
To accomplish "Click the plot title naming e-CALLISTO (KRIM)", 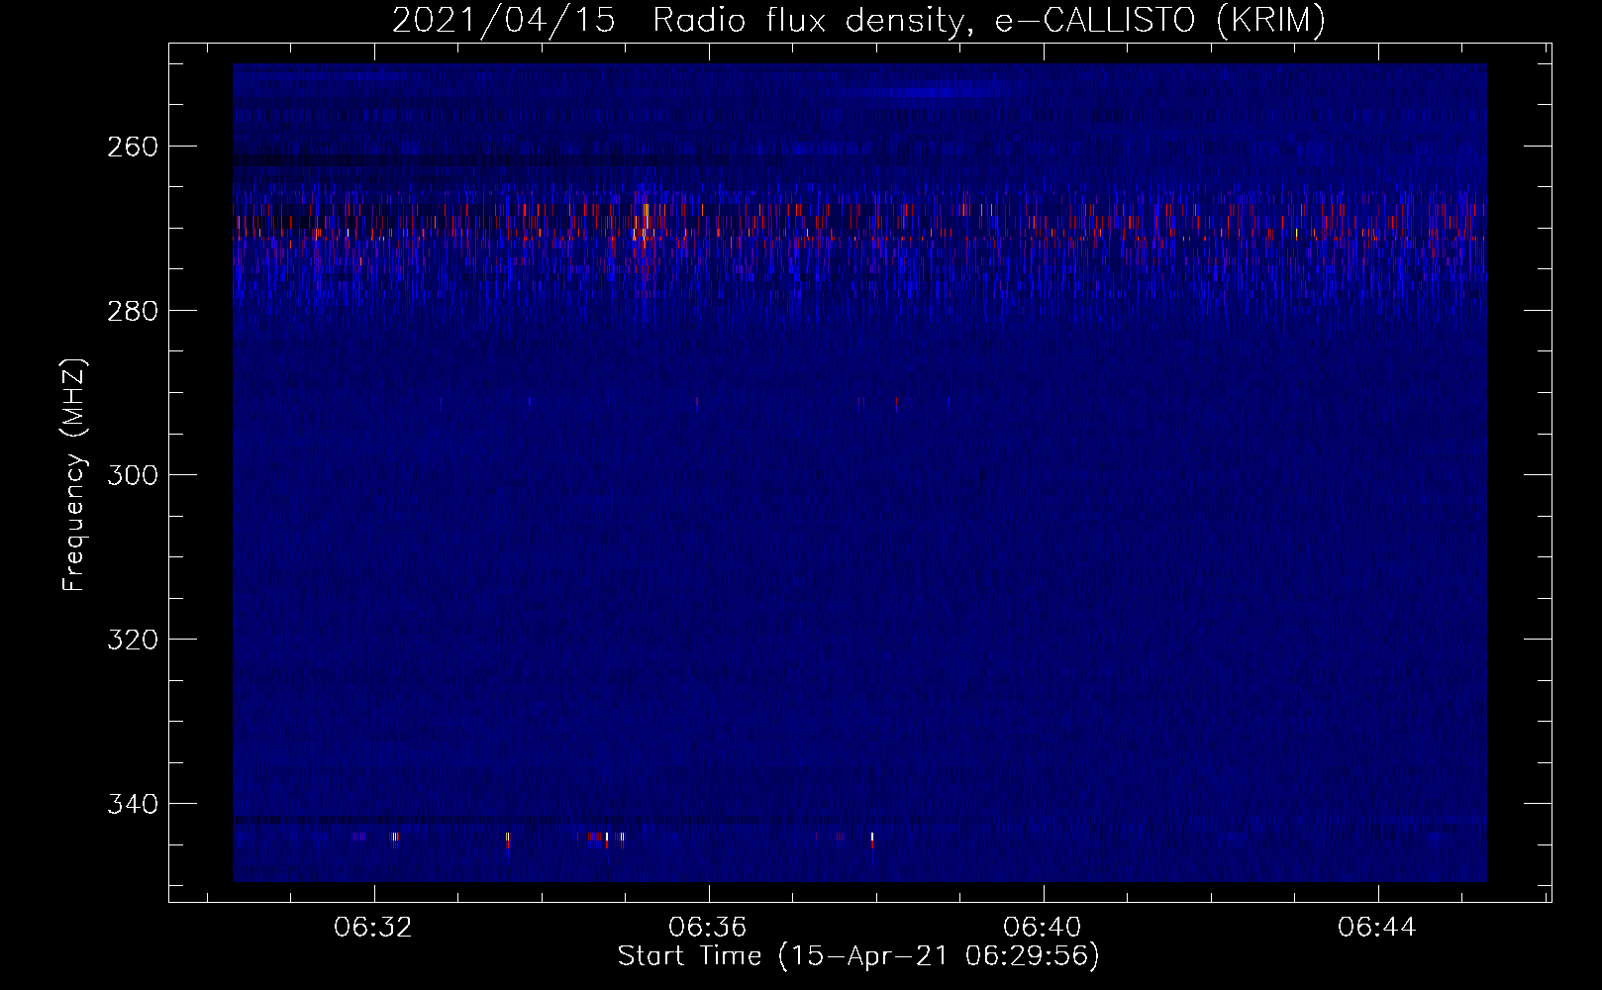I will pyautogui.click(x=857, y=20).
